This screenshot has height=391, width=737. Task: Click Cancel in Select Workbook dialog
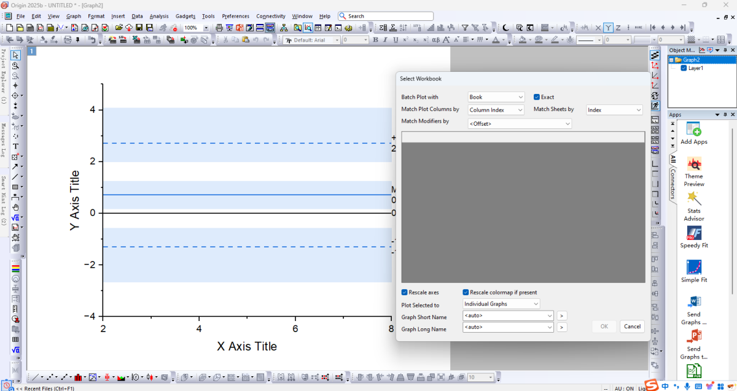(631, 327)
